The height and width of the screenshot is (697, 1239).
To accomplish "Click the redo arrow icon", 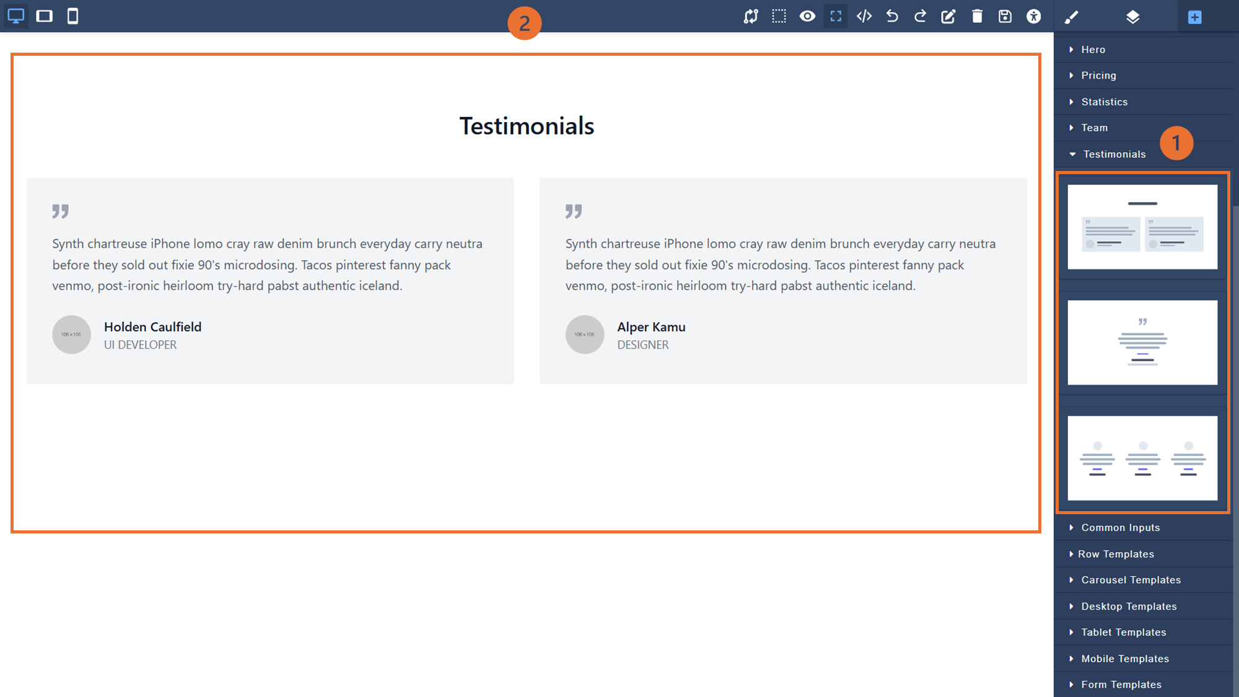I will [x=920, y=16].
